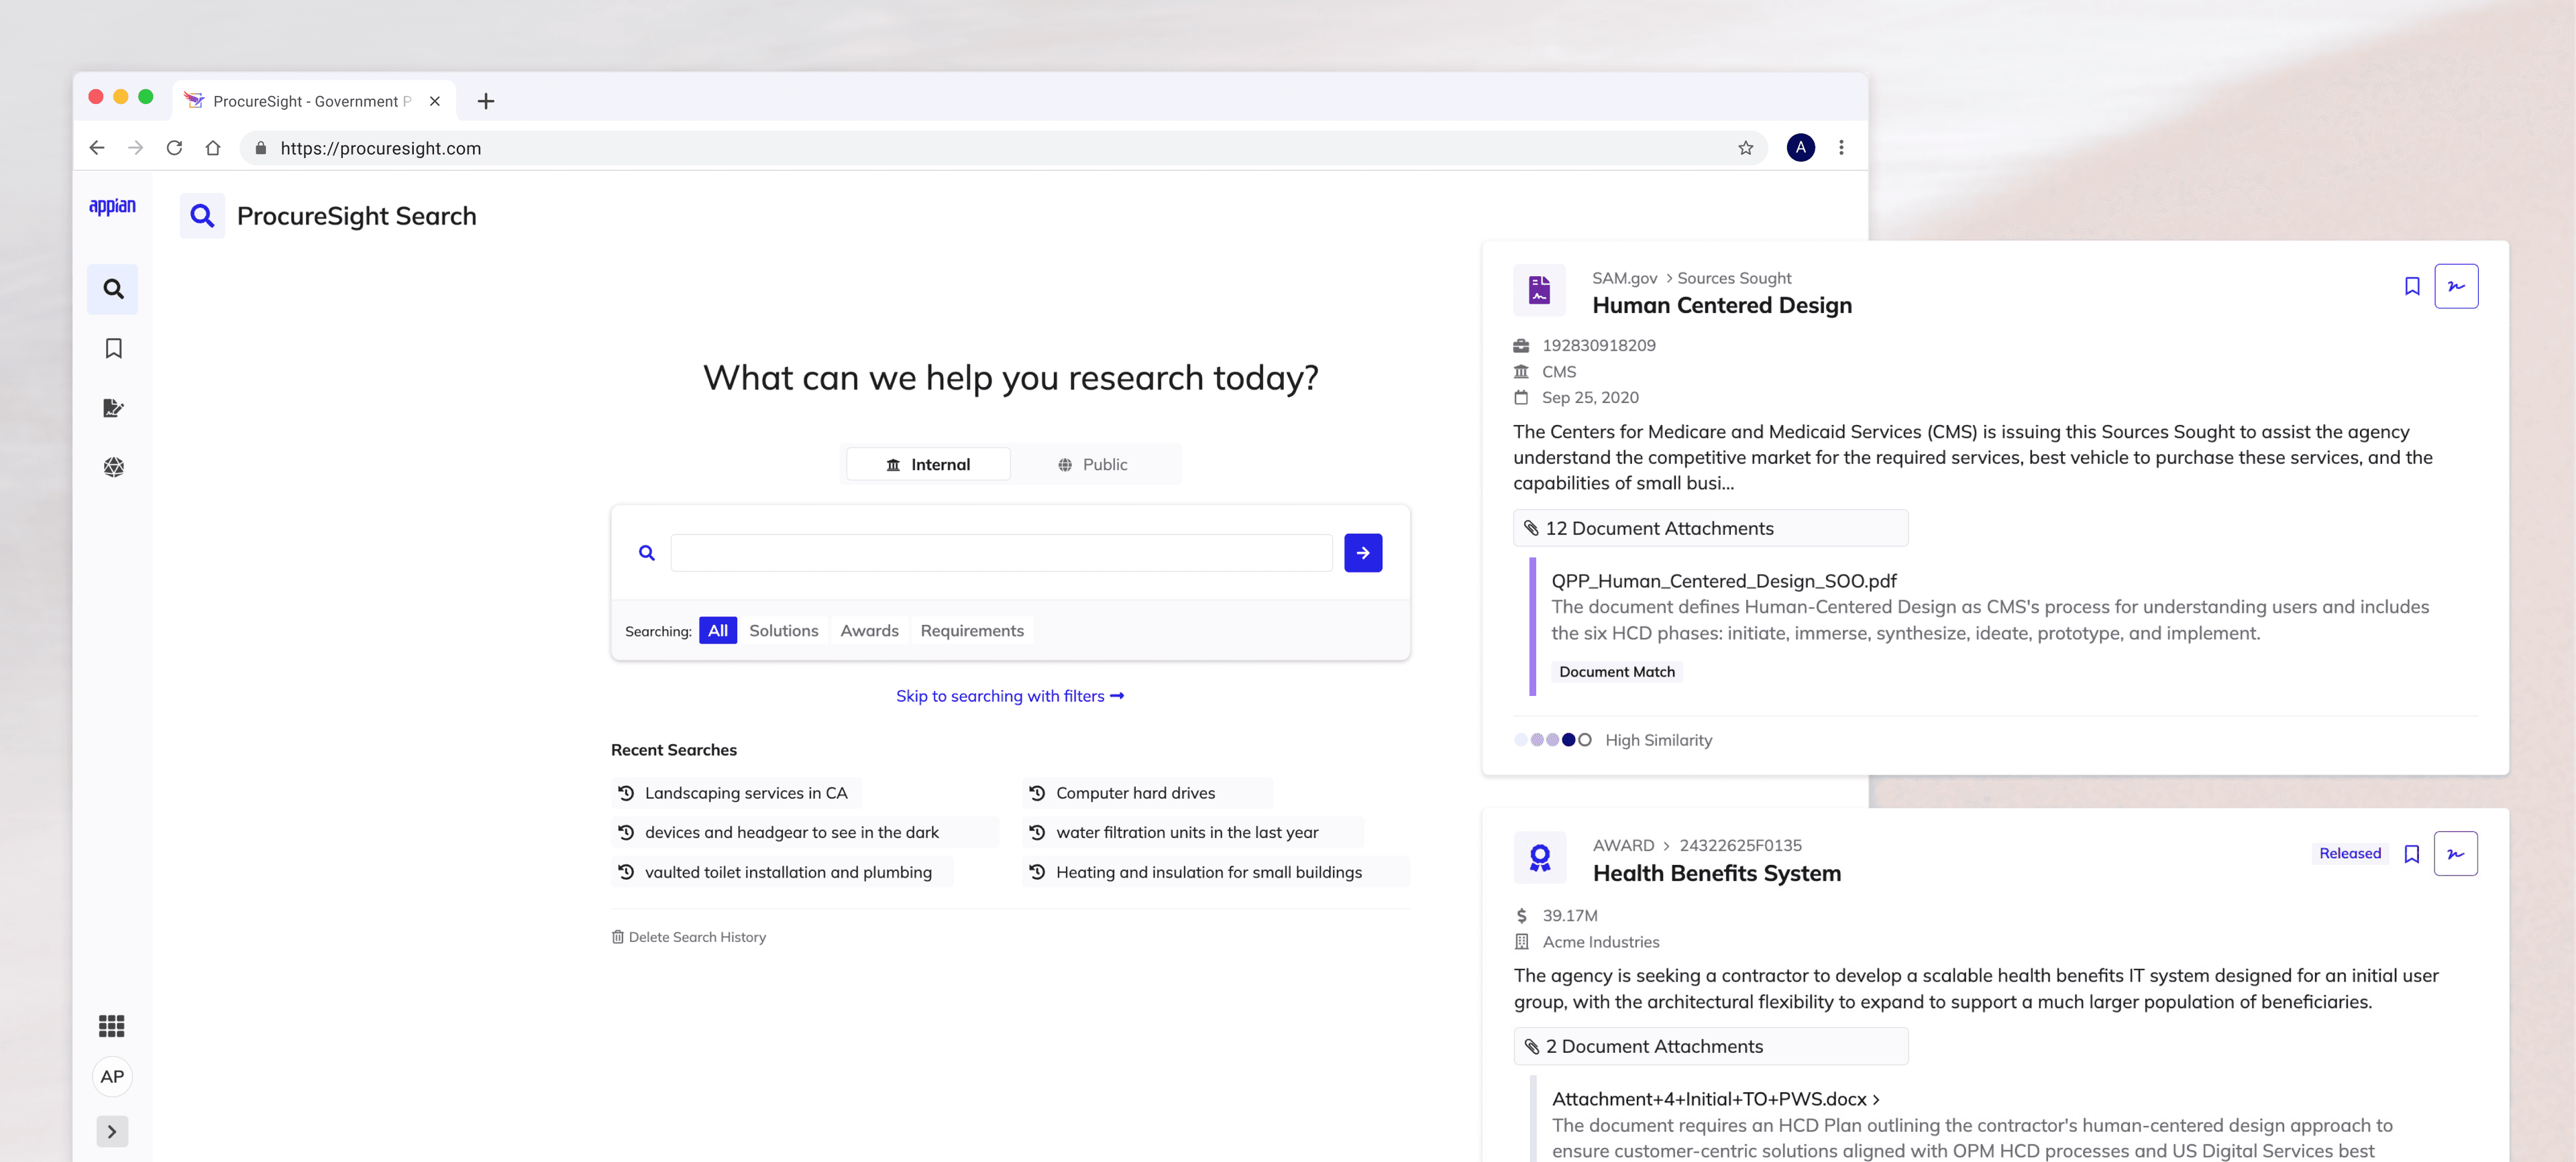Image resolution: width=2576 pixels, height=1162 pixels.
Task: Click the document edit icon in sidebar
Action: (113, 408)
